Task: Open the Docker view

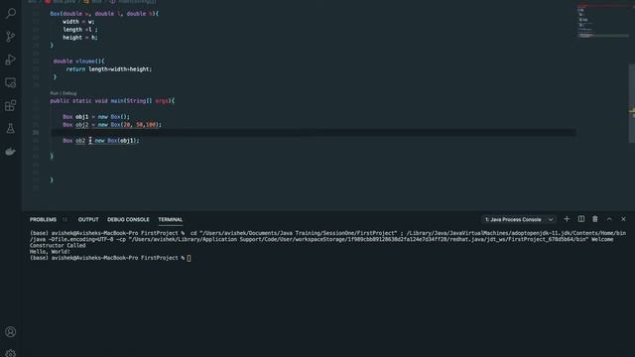Action: [x=11, y=152]
